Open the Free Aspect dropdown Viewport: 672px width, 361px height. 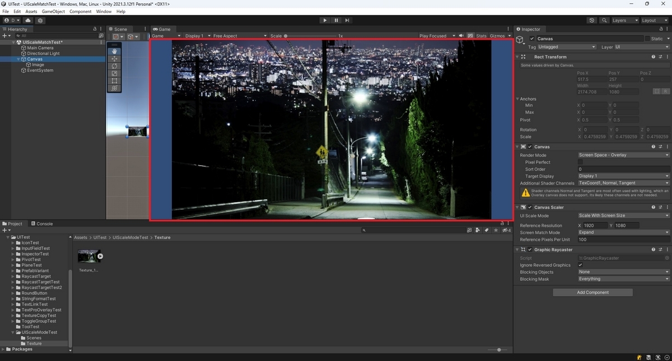tap(240, 36)
